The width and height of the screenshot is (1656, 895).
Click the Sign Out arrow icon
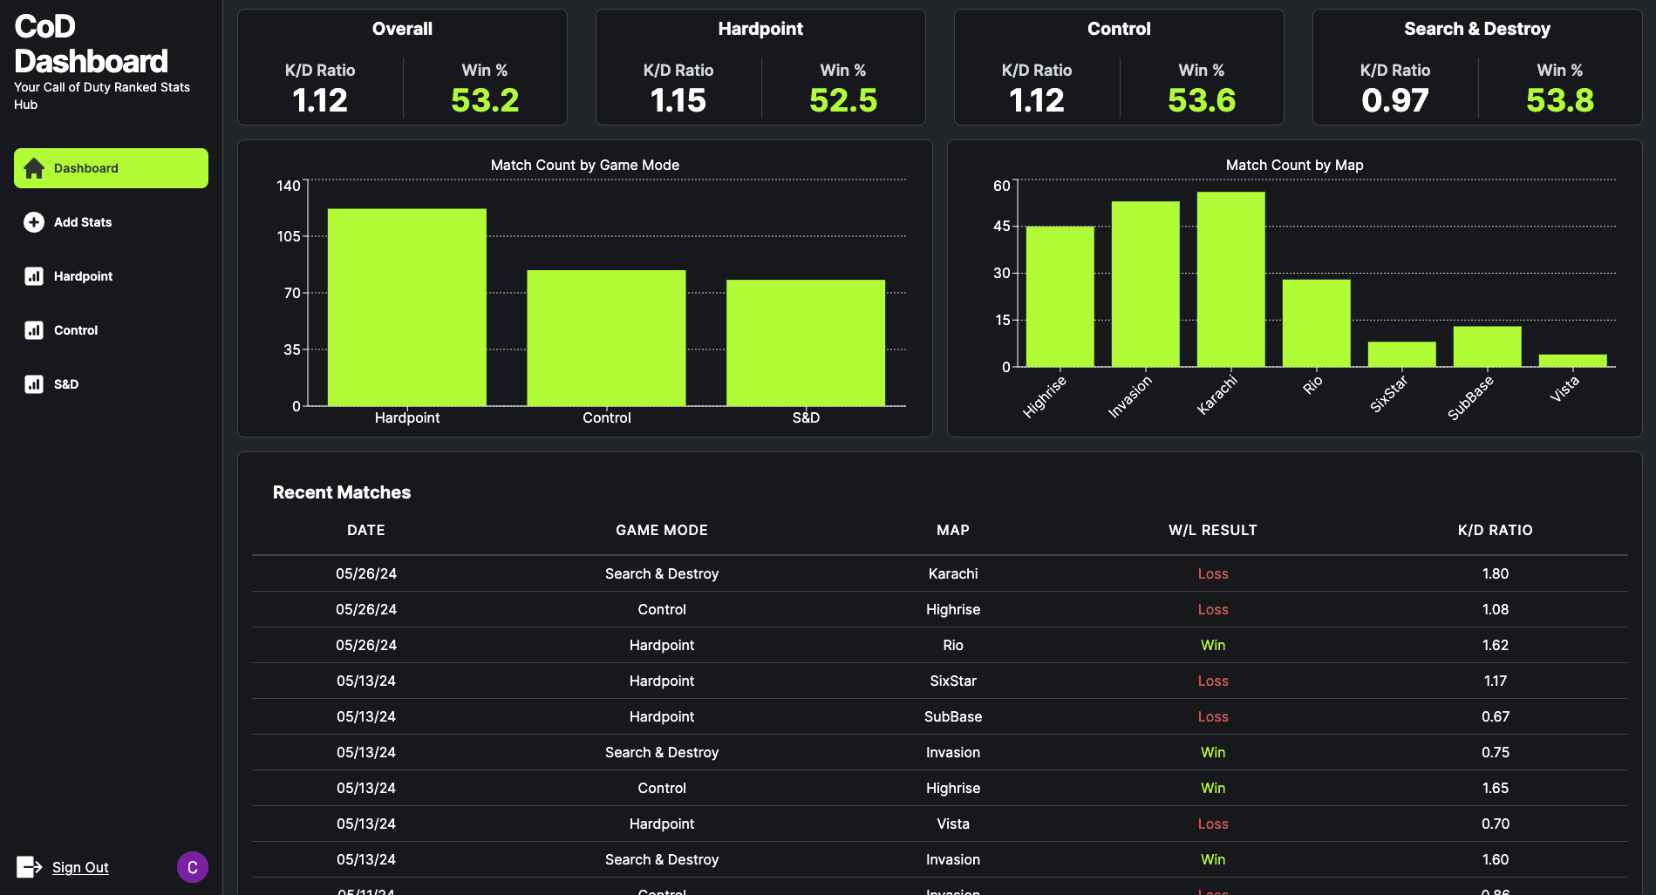(x=30, y=867)
